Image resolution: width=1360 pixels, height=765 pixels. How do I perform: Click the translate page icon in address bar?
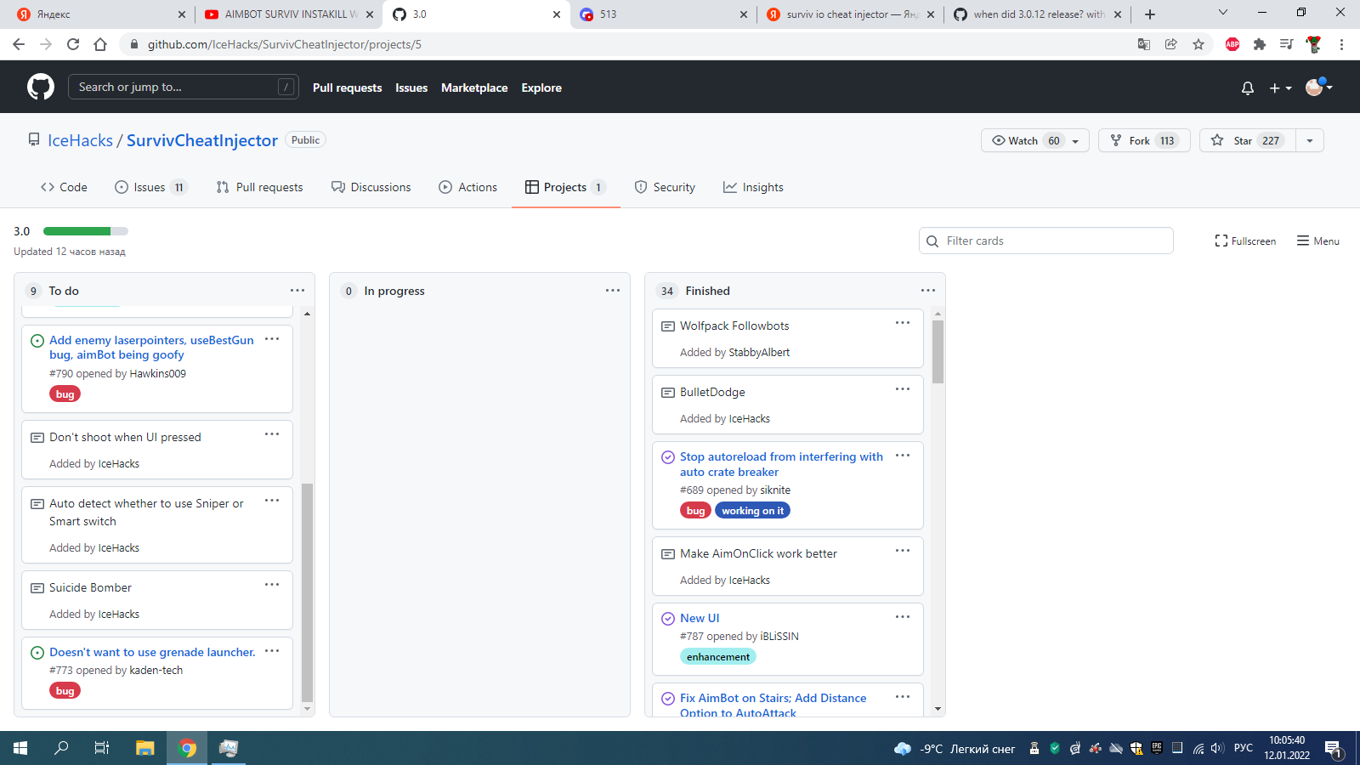coord(1144,44)
